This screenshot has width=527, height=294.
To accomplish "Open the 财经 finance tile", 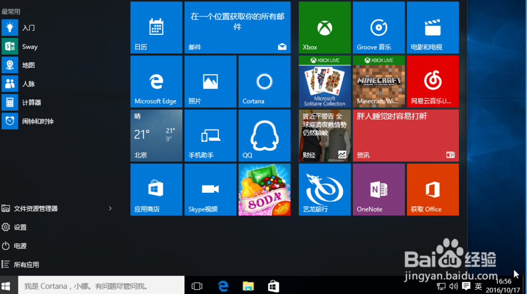I will (x=325, y=136).
